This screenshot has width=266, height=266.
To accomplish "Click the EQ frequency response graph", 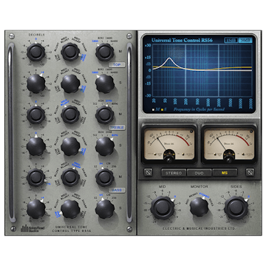I will point(202,71).
